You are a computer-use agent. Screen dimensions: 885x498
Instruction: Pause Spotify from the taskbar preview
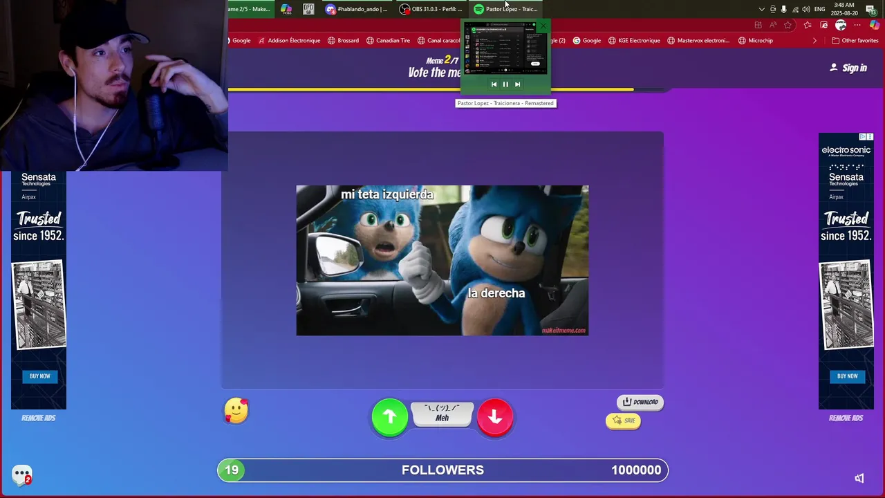[505, 84]
